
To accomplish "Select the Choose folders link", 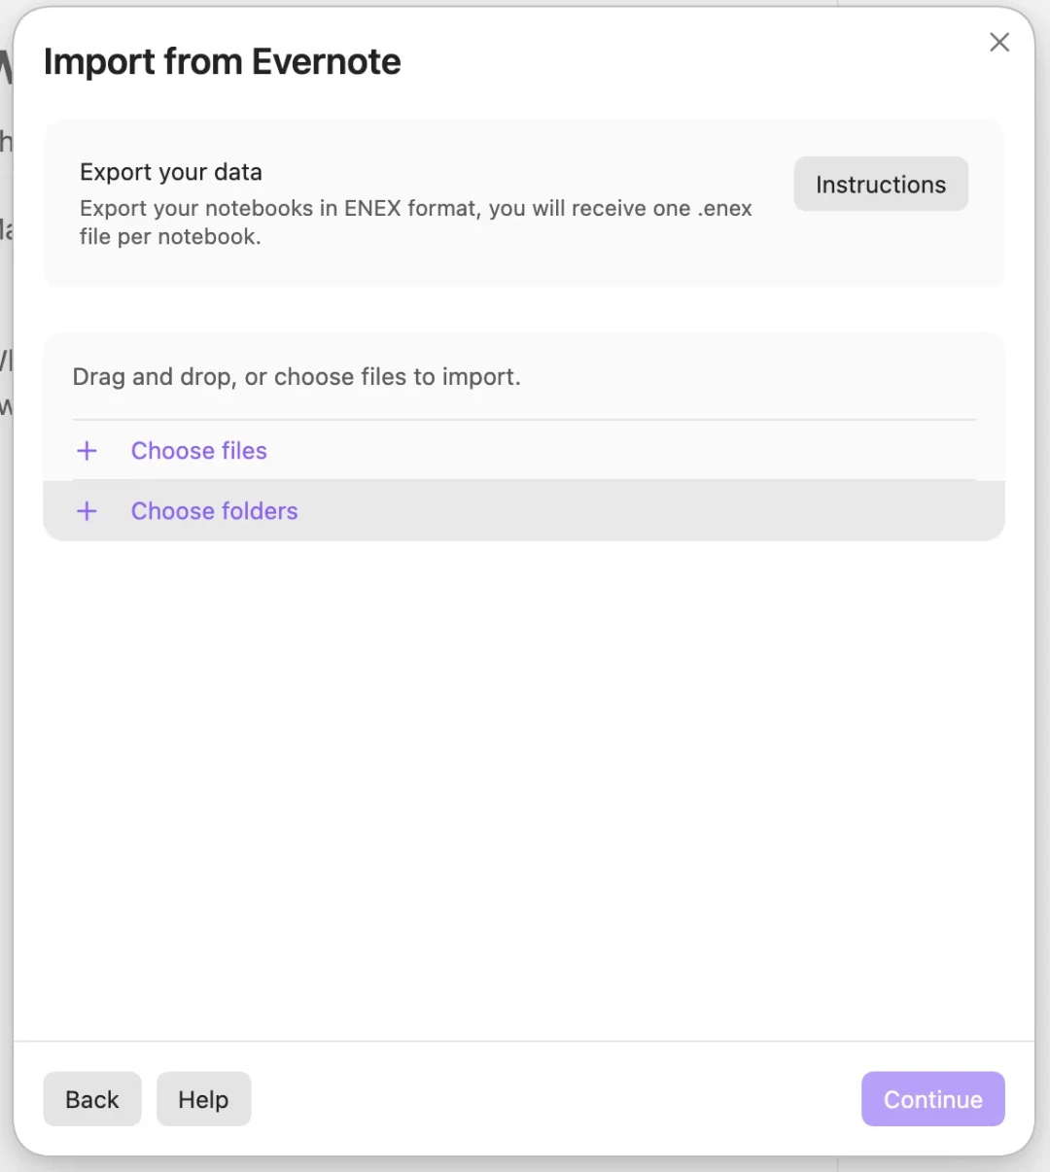I will click(215, 511).
